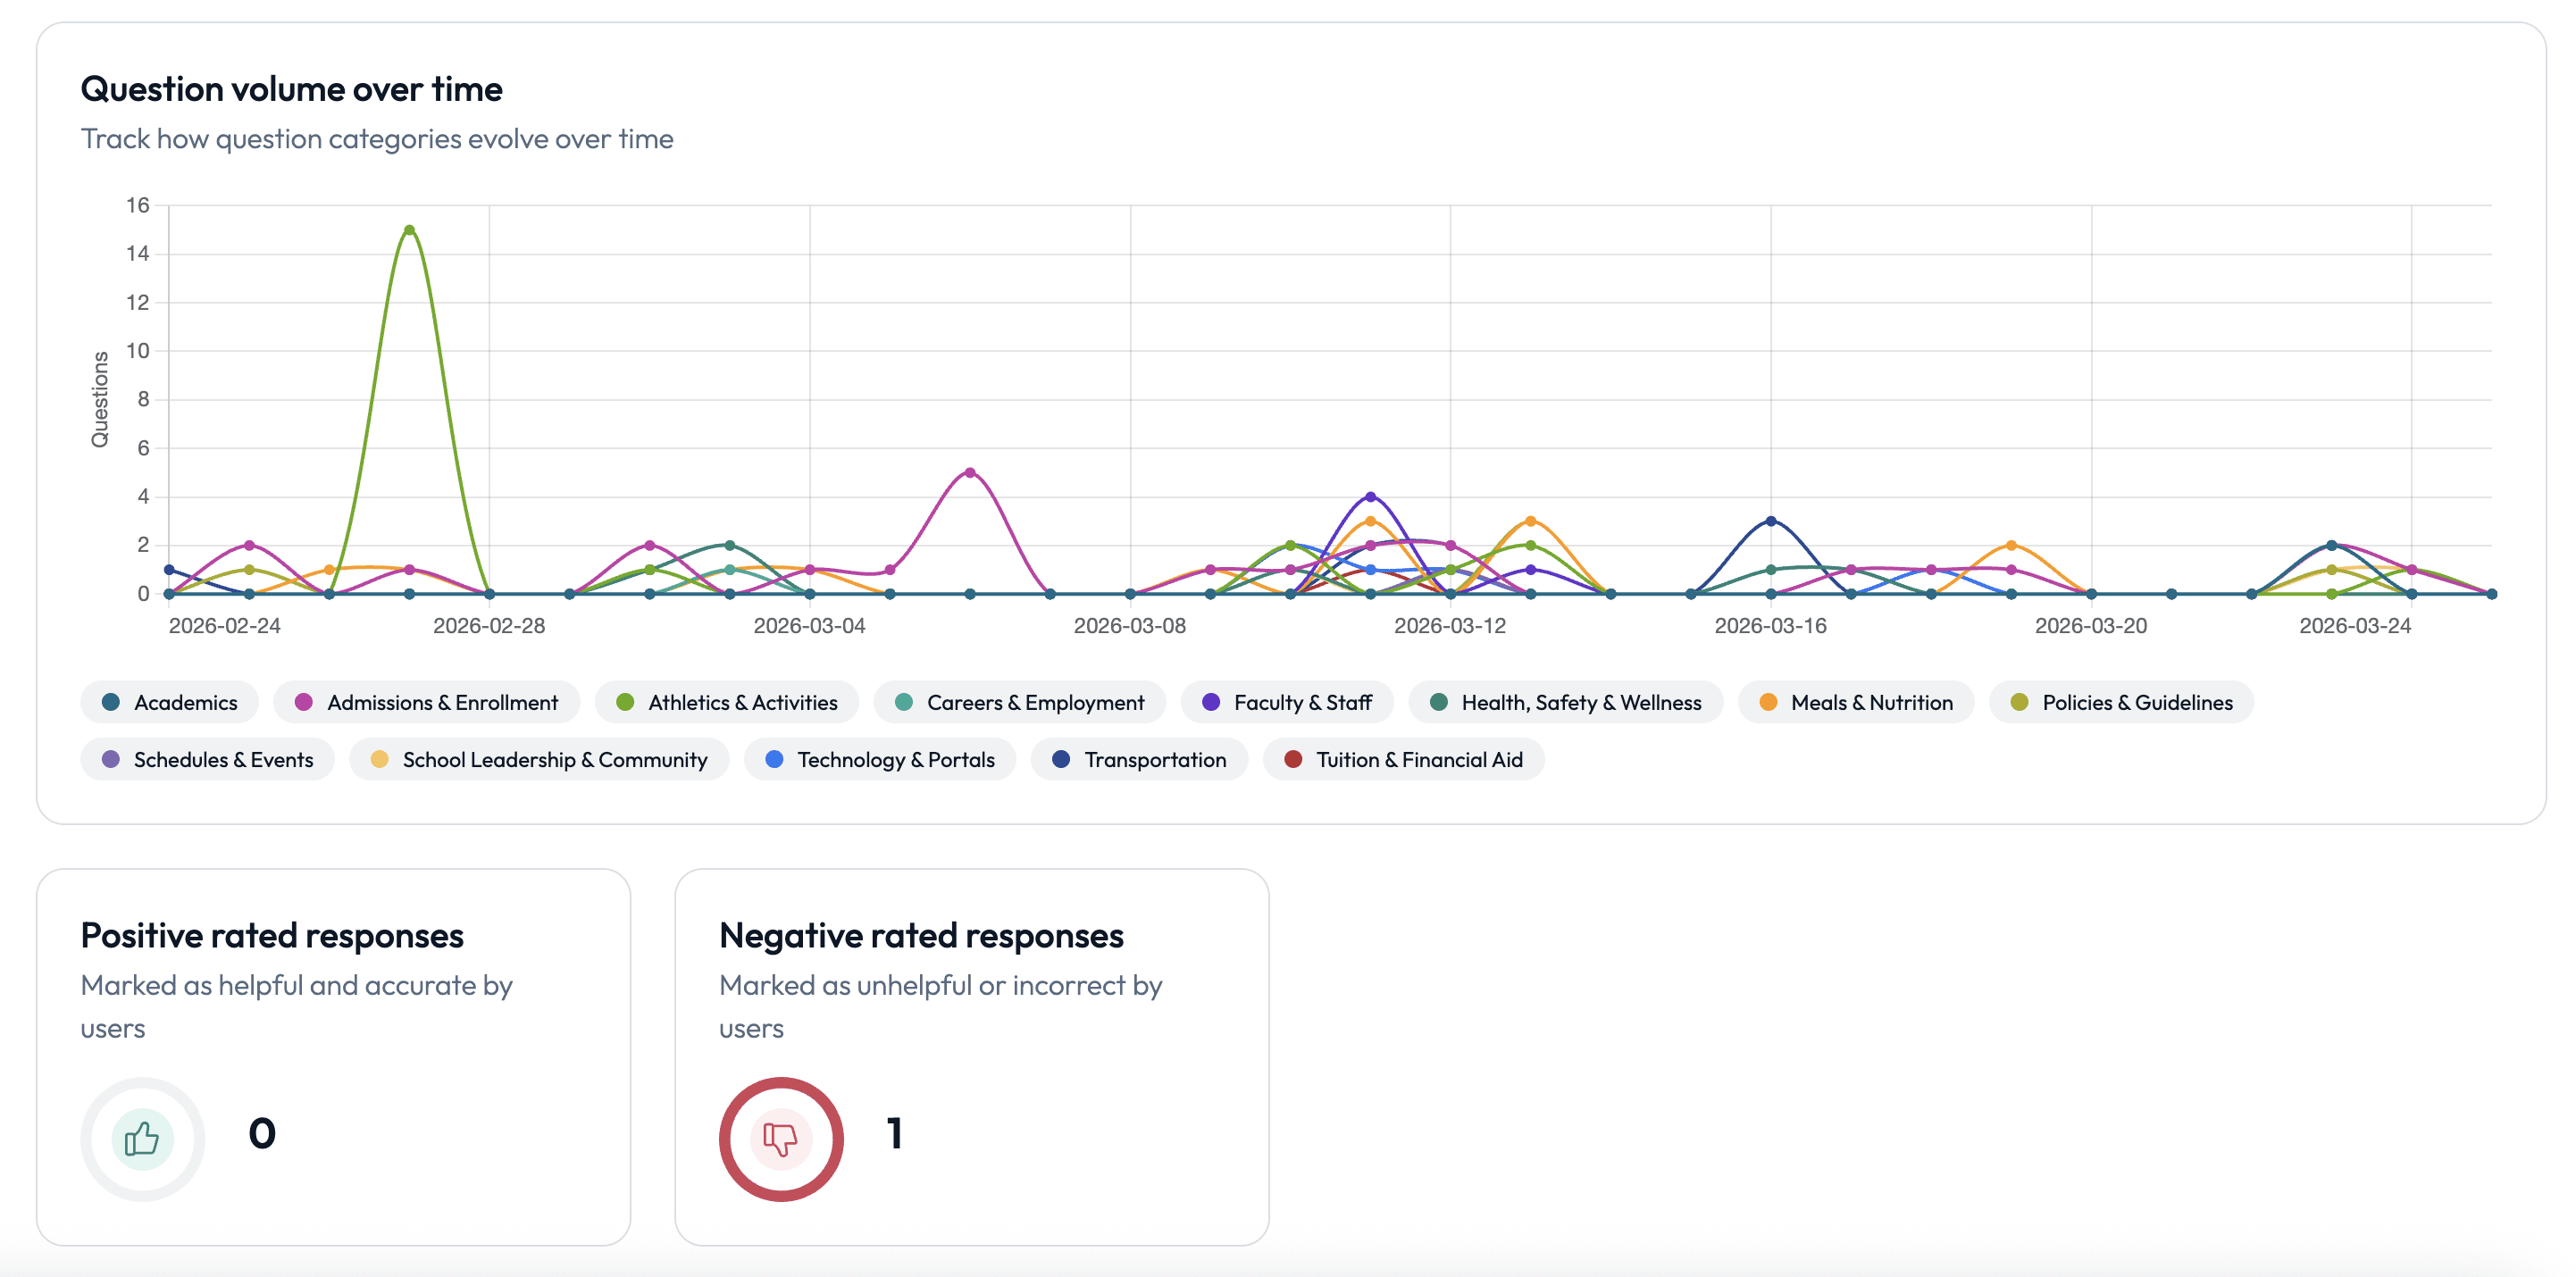Click the Athletics peak point at 15
The height and width of the screenshot is (1277, 2576).
coord(409,230)
